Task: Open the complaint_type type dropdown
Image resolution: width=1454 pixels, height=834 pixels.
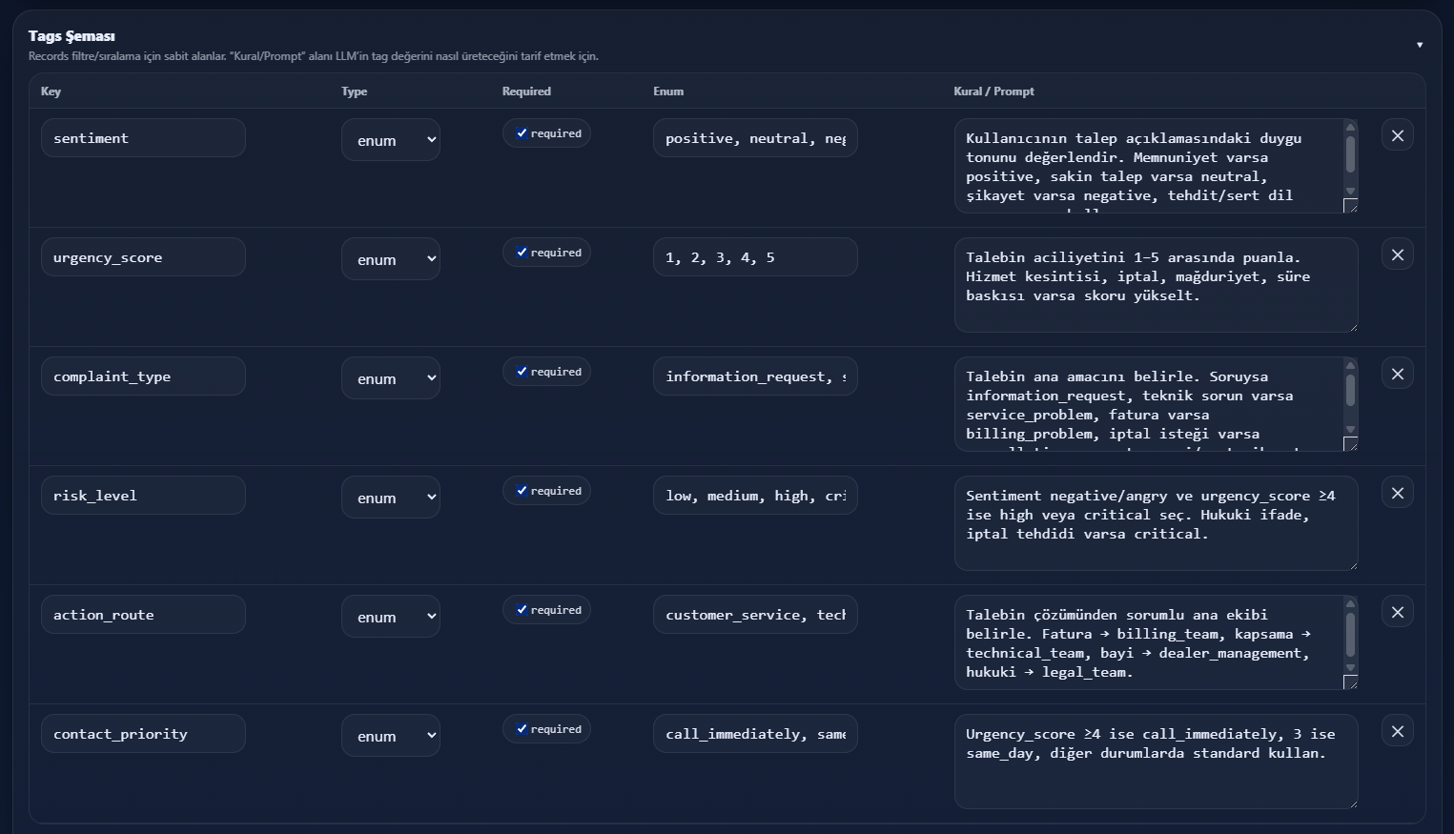Action: click(x=391, y=378)
